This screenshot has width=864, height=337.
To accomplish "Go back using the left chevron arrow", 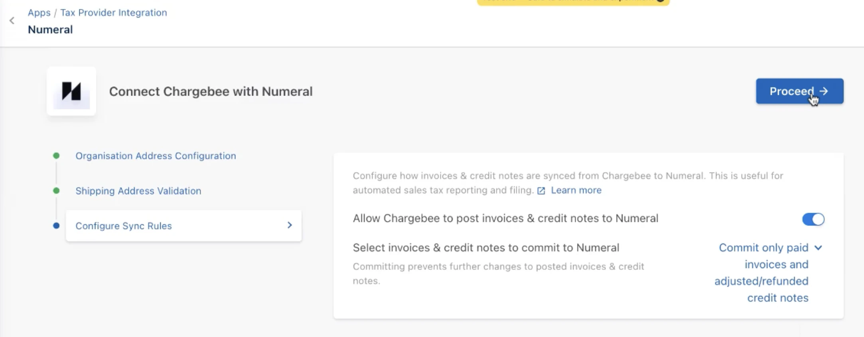I will pos(12,21).
